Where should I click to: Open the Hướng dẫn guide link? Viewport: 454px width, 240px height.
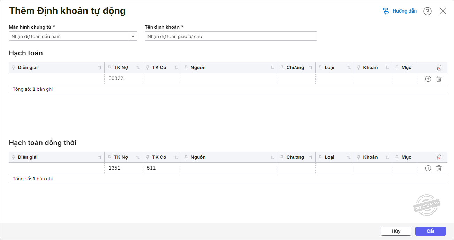(x=400, y=11)
